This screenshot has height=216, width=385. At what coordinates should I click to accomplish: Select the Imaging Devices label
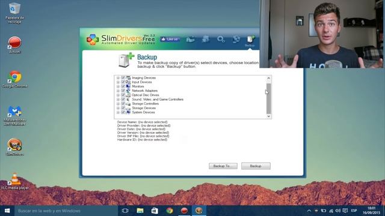(144, 77)
